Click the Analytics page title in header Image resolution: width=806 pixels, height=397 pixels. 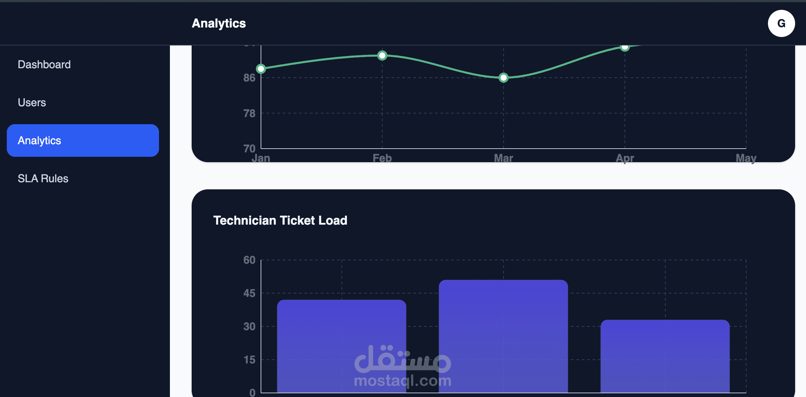coord(218,23)
